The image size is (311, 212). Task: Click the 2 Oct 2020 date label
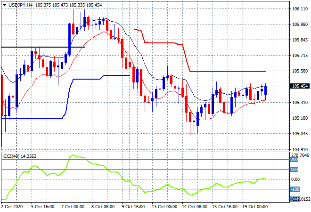pyautogui.click(x=12, y=207)
